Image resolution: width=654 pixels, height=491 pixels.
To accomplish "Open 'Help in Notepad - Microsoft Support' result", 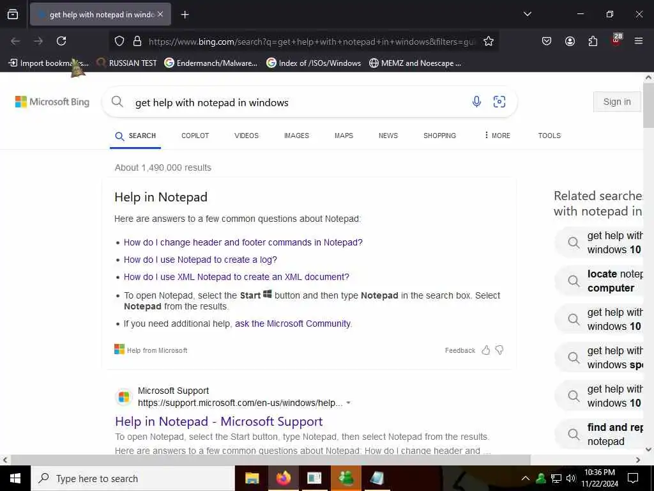I will tap(219, 421).
